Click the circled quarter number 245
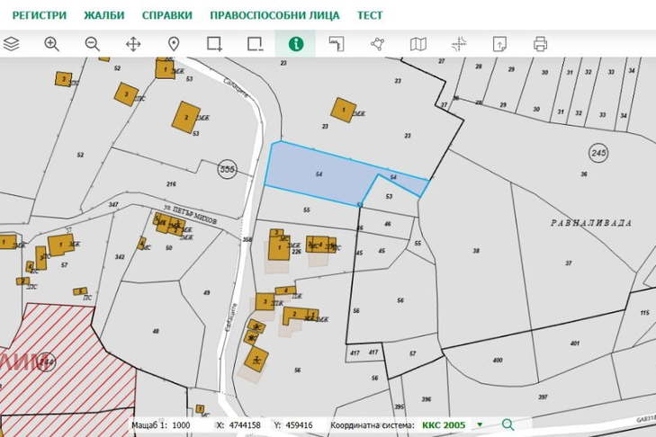This screenshot has width=656, height=437. click(598, 153)
